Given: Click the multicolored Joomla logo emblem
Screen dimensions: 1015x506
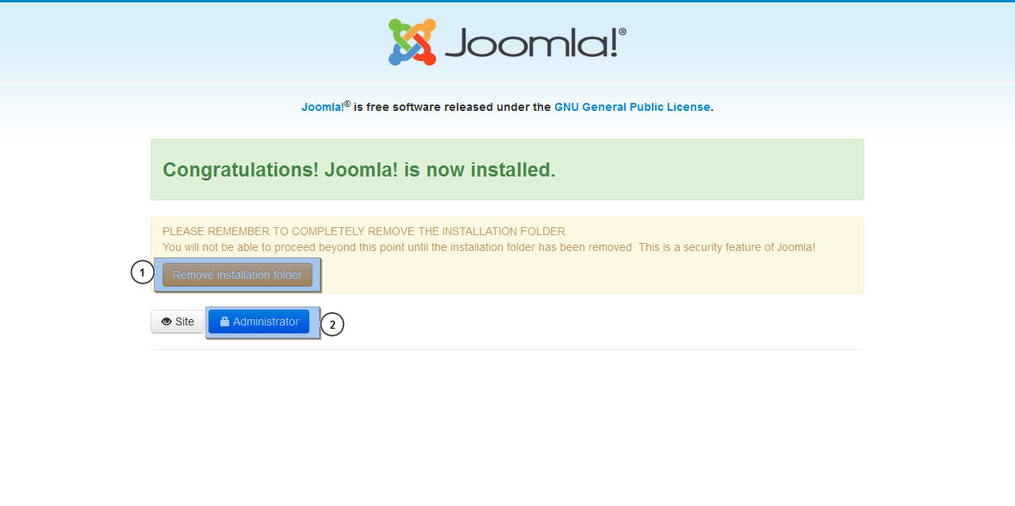Looking at the screenshot, I should [412, 42].
